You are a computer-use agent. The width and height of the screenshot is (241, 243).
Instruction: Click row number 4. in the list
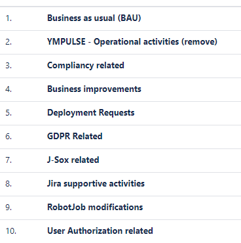(9, 89)
